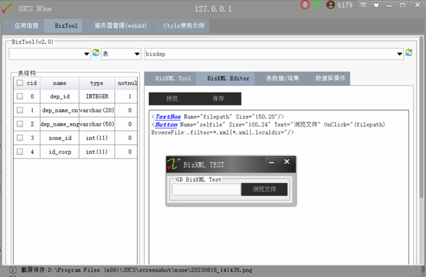This screenshot has height=277, width=426.
Task: Click the status bar info icon
Action: tap(13, 270)
